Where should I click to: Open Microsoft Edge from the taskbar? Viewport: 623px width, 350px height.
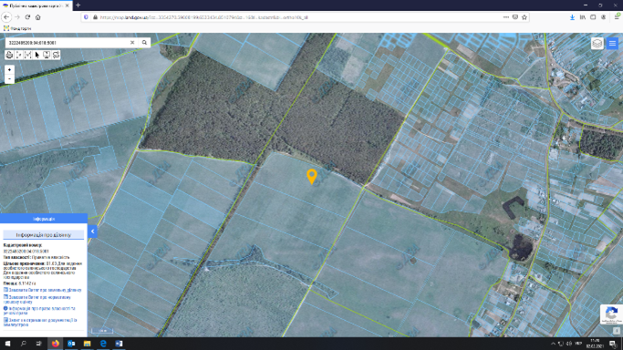click(x=103, y=344)
